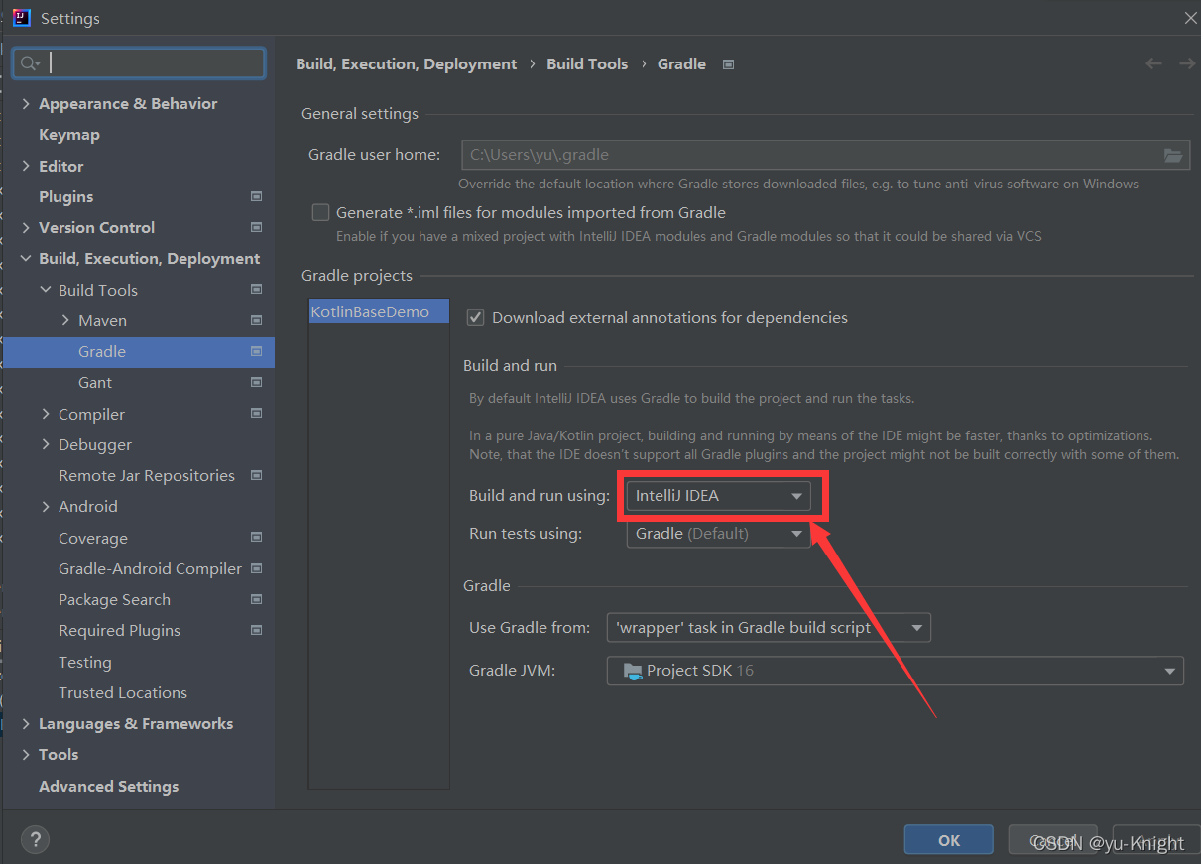
Task: Click project icon next to Required Plugins
Action: pos(257,630)
